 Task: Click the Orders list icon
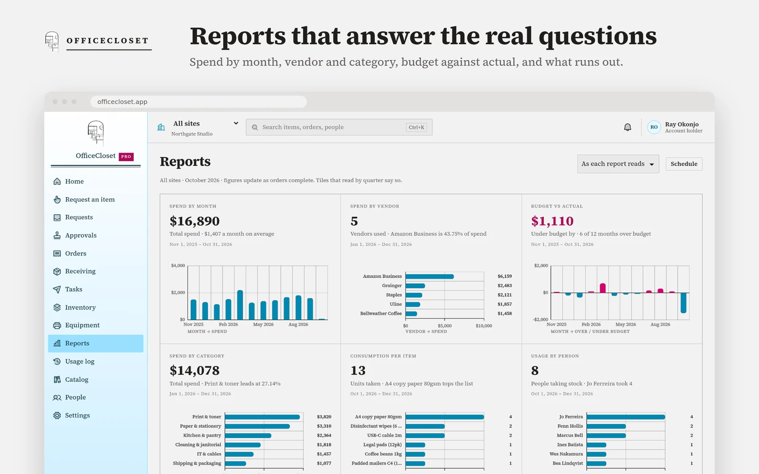57,254
